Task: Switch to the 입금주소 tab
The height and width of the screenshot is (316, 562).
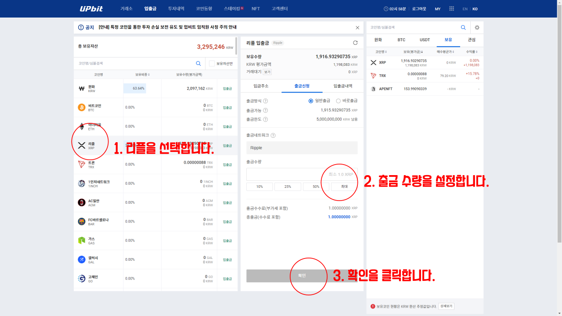Action: click(x=261, y=86)
